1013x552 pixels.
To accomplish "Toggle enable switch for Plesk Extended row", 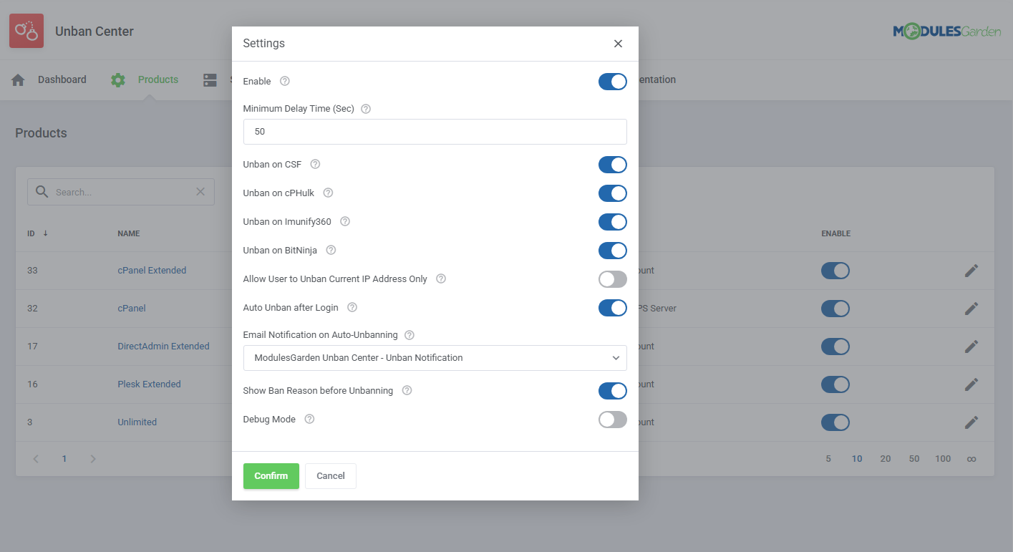I will tap(835, 384).
